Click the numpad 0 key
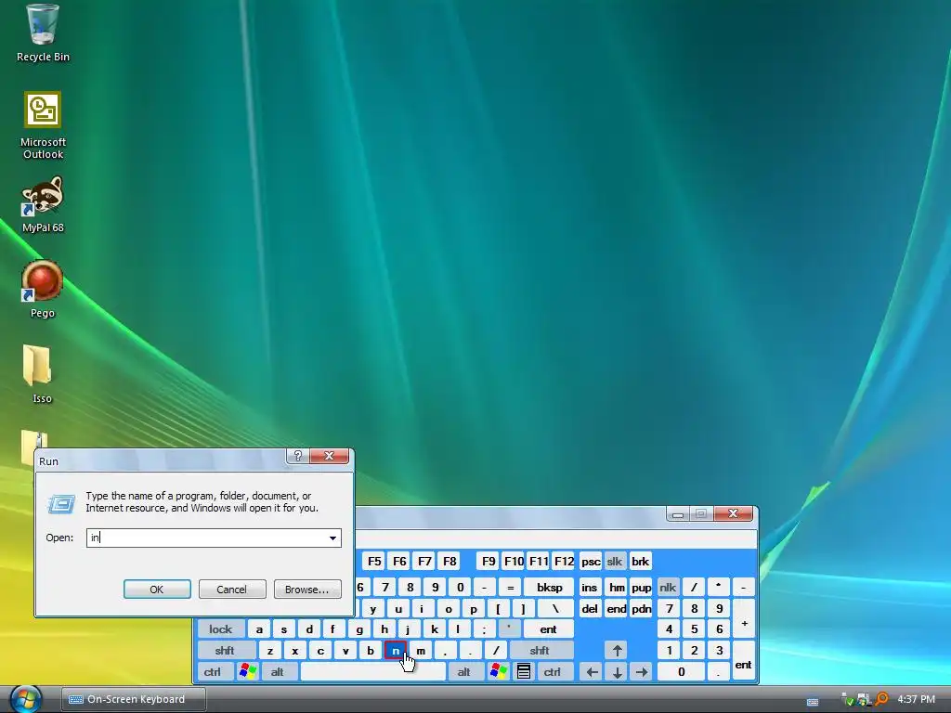 tap(681, 672)
